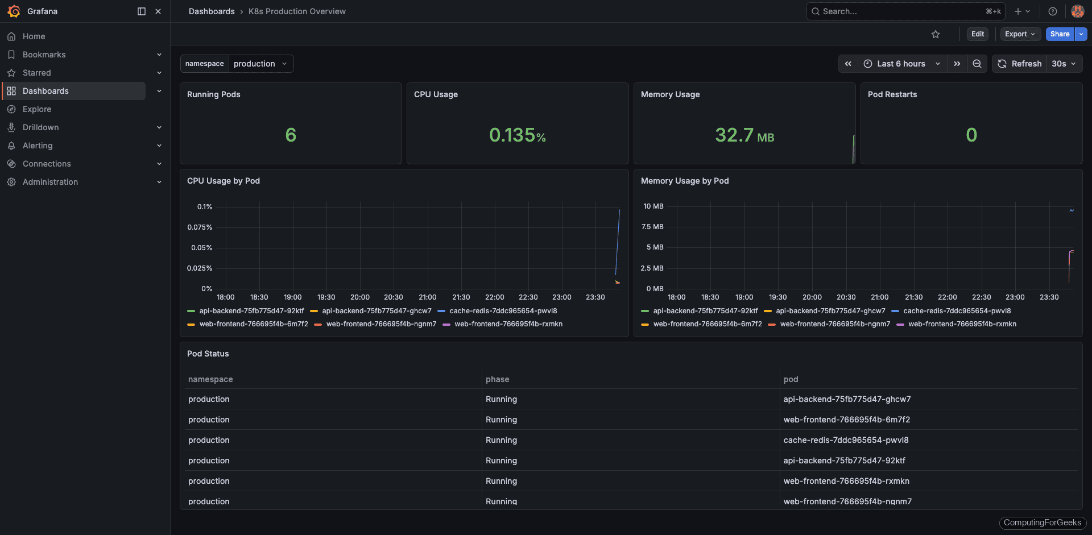Screen dimensions: 1092x535
Task: Select Explore in the sidebar
Action: click(38, 109)
